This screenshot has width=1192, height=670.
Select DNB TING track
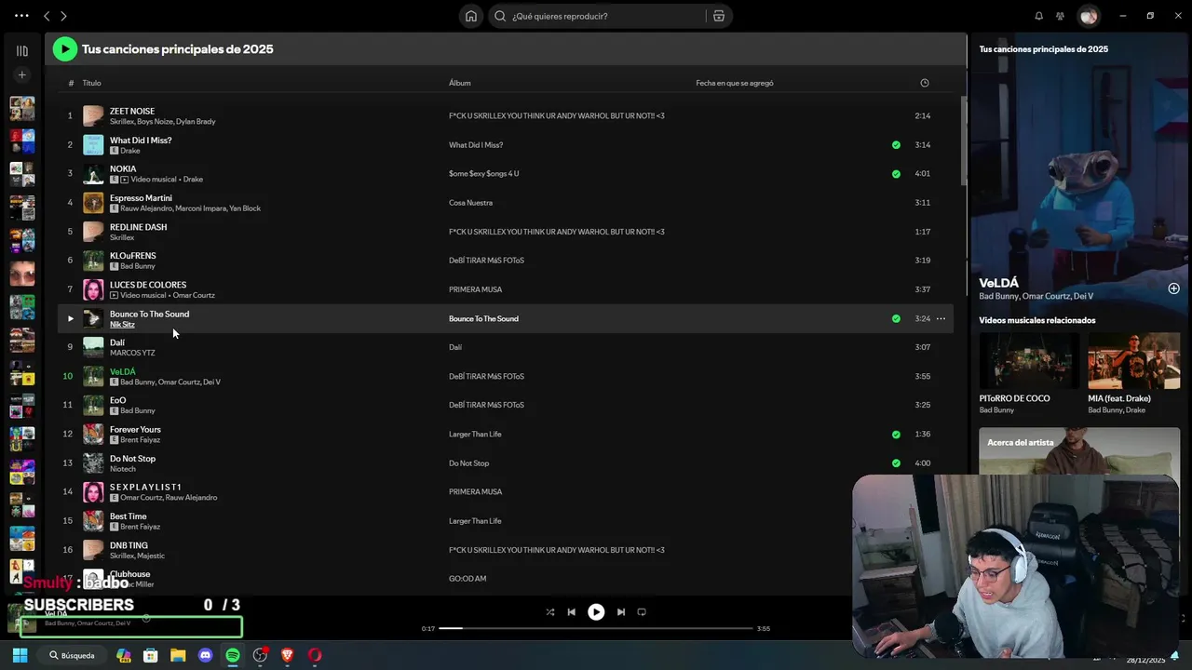(129, 545)
